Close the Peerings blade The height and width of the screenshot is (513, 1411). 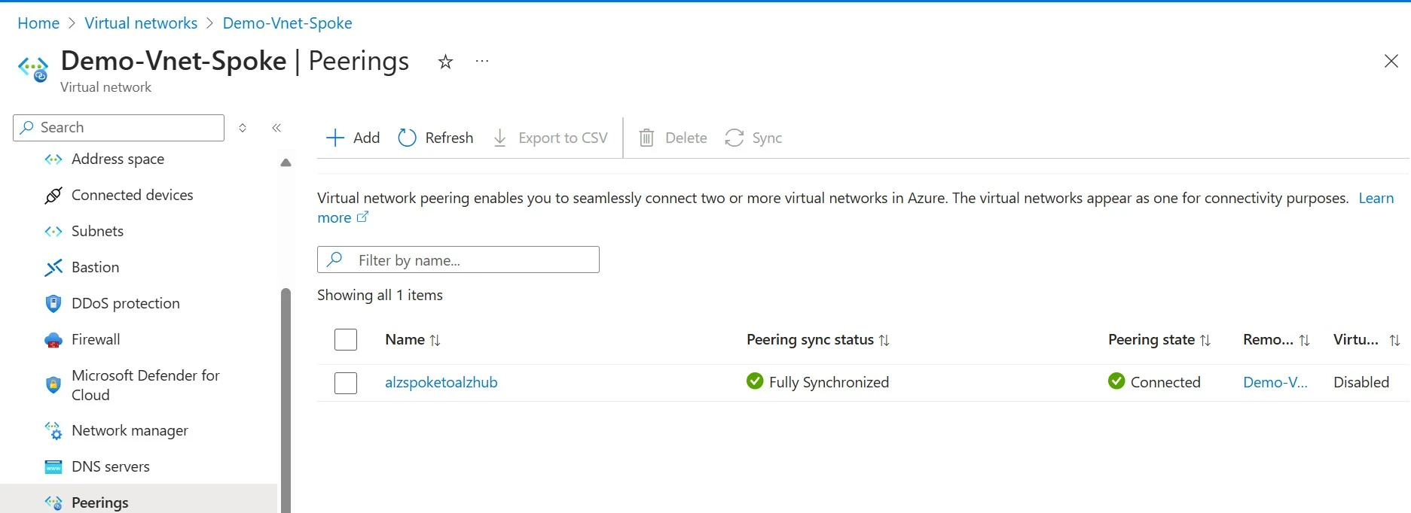(1391, 61)
